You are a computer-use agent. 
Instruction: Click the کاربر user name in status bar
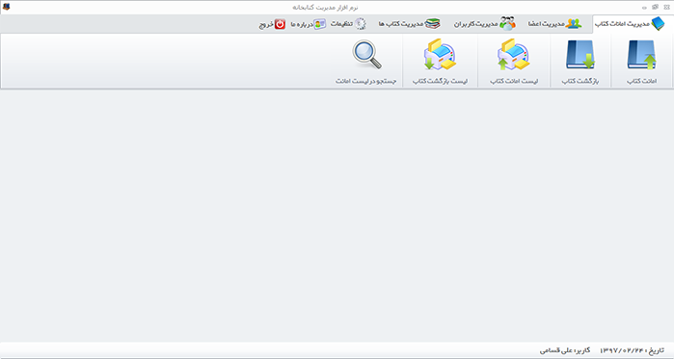(x=564, y=350)
